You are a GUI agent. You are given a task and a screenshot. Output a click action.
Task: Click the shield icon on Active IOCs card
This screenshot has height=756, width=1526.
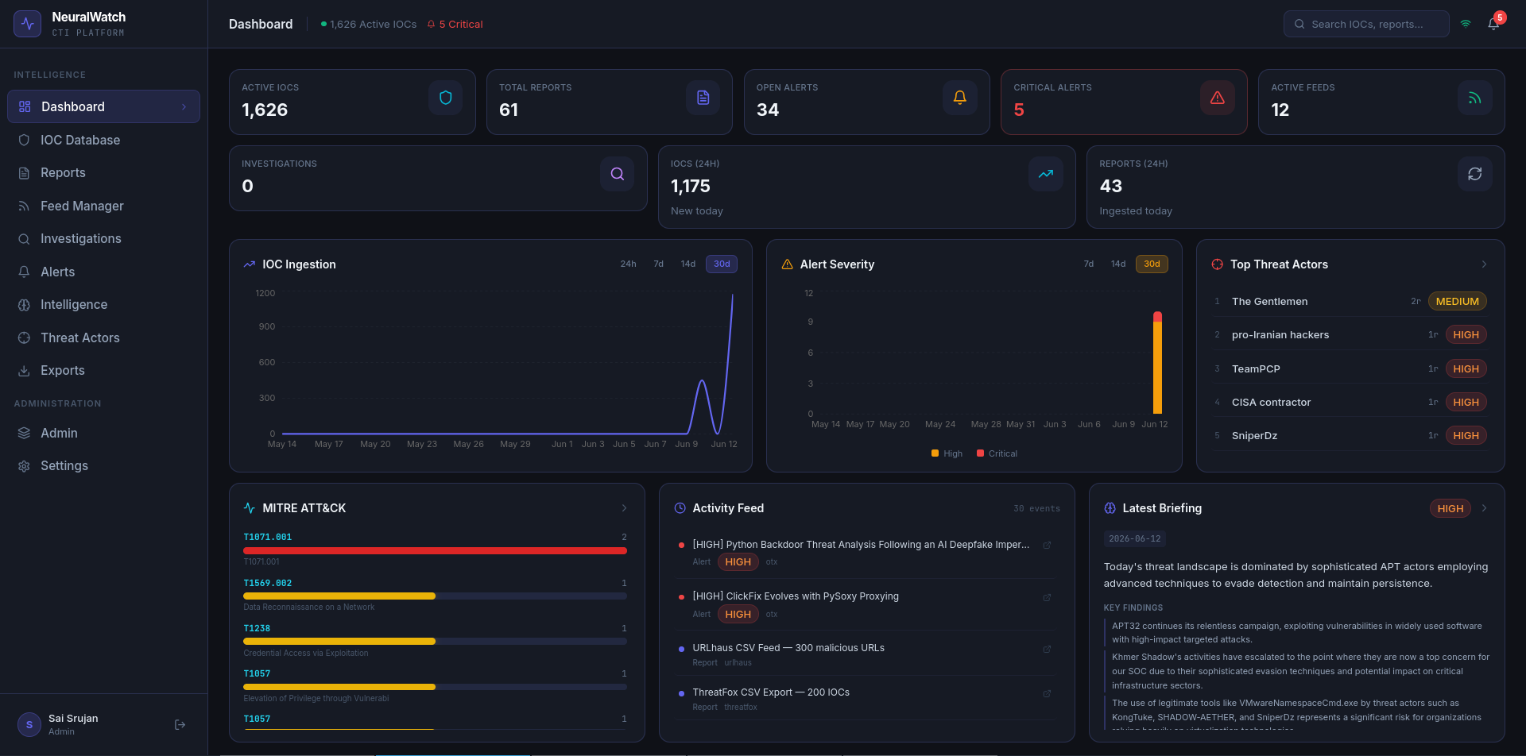click(x=445, y=98)
